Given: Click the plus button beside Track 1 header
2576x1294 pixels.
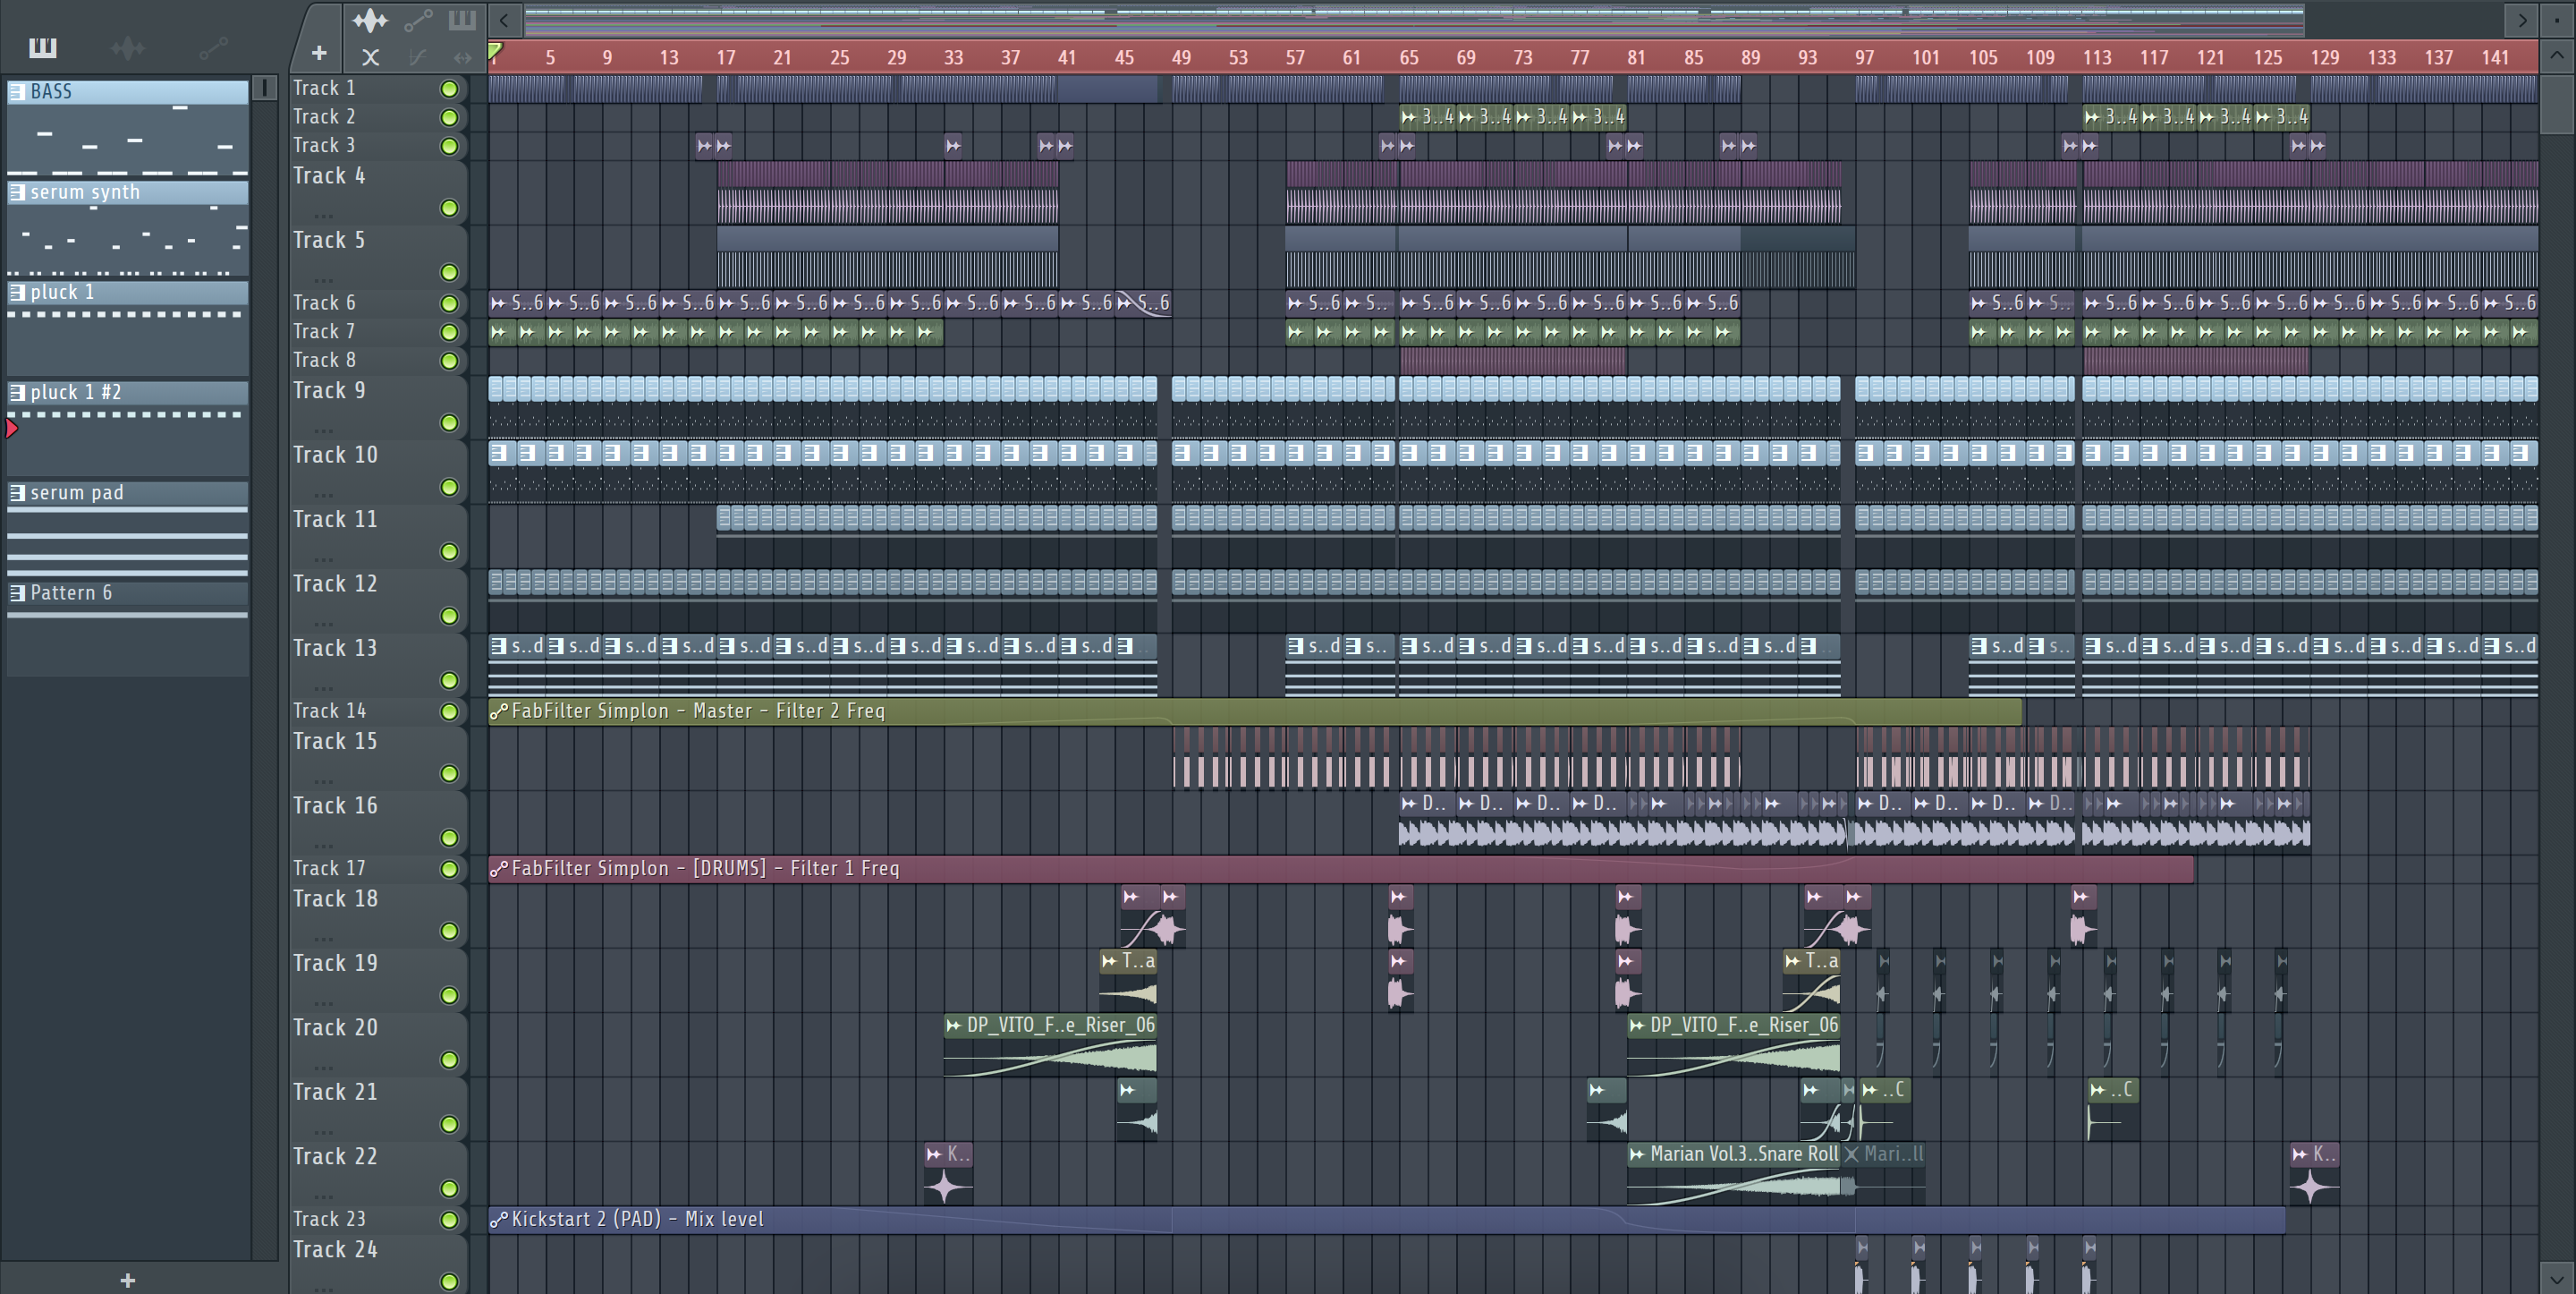Looking at the screenshot, I should [x=319, y=53].
